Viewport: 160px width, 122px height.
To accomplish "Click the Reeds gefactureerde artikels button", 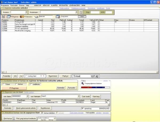I will (26, 108).
